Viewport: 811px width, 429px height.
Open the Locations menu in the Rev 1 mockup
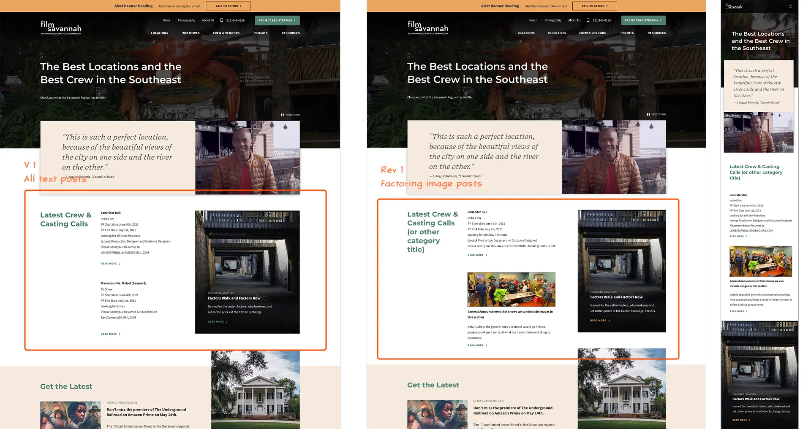526,33
